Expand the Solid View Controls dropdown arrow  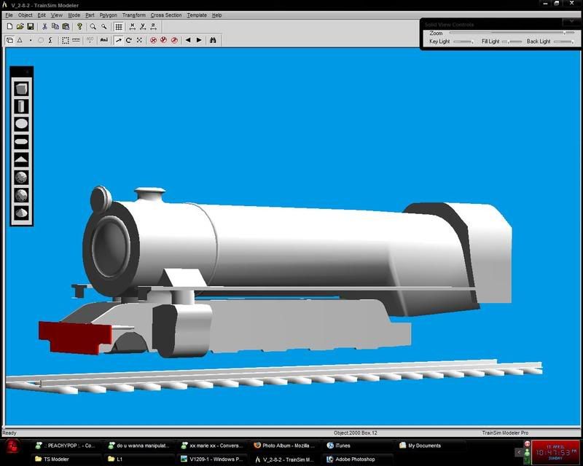coord(571,23)
